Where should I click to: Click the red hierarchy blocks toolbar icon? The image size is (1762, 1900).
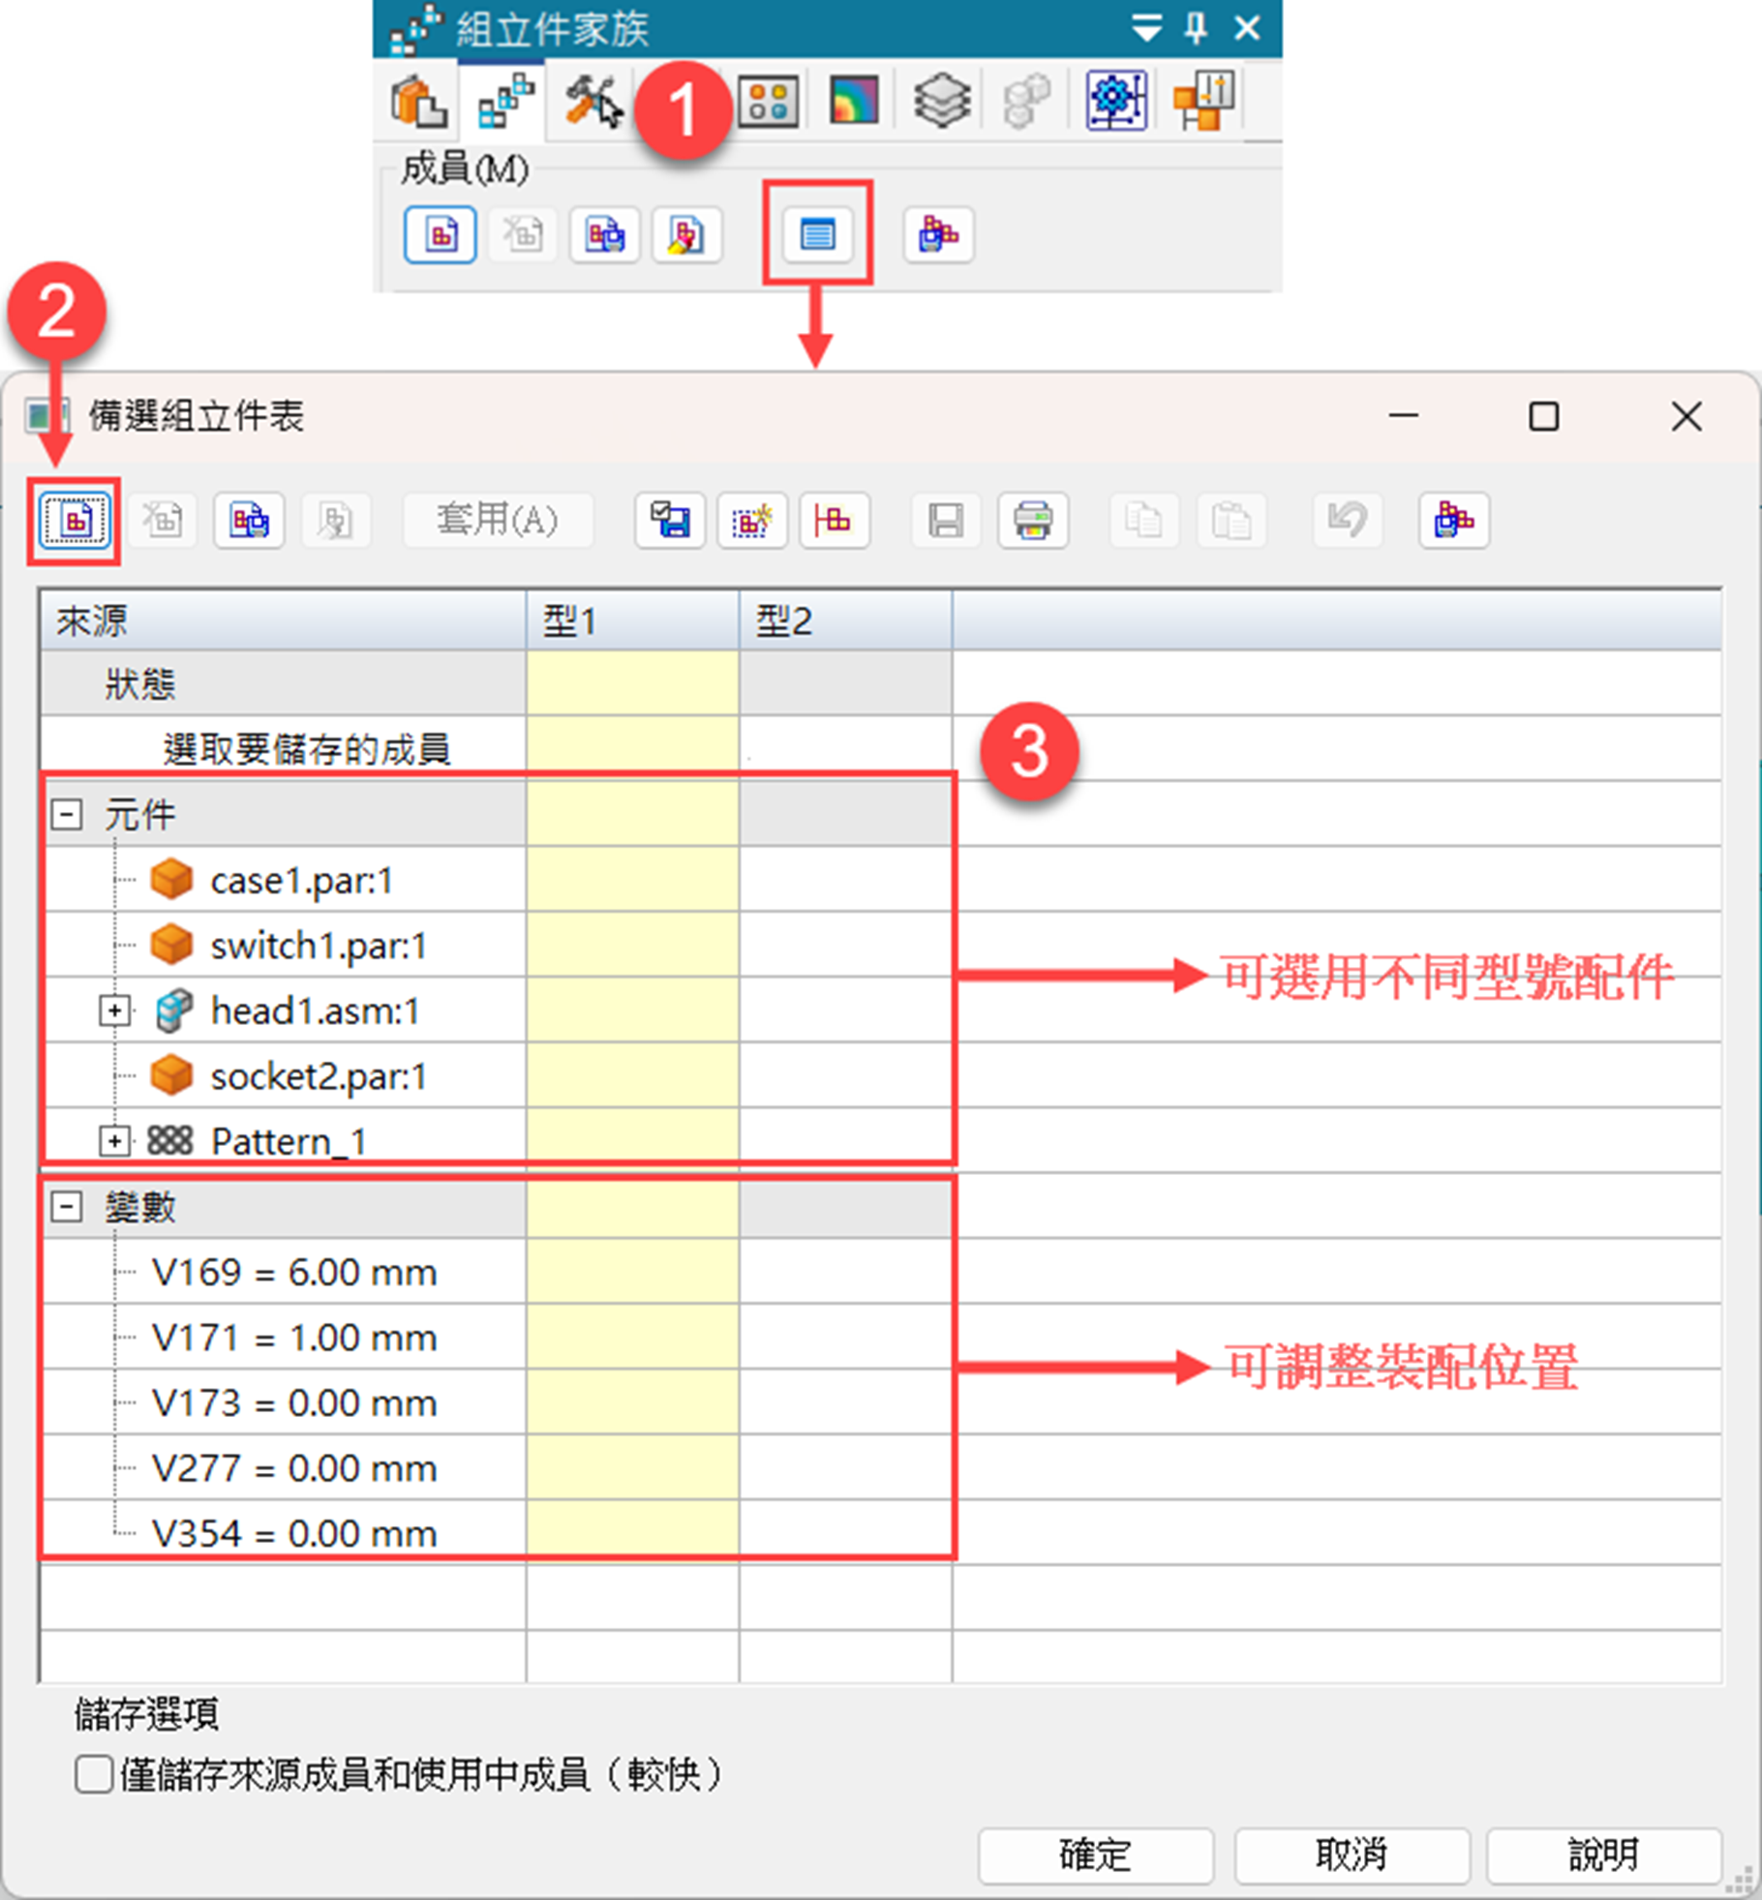pyautogui.click(x=835, y=521)
